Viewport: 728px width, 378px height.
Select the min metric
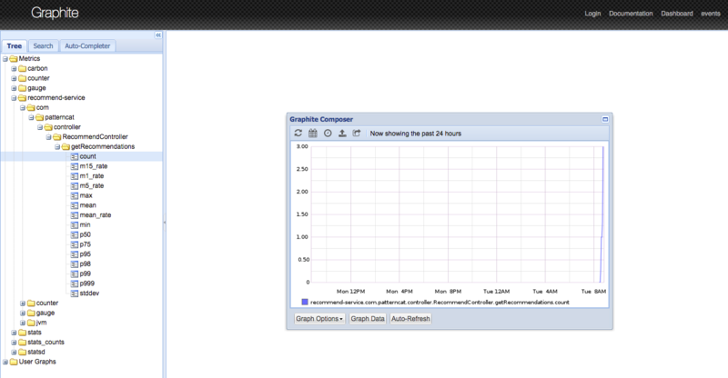coord(85,225)
